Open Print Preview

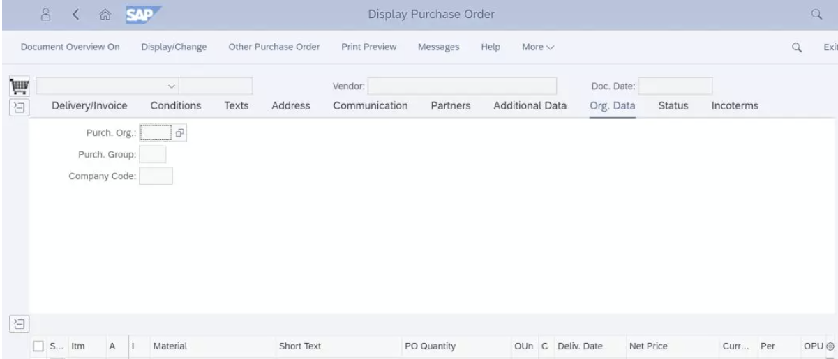(369, 47)
